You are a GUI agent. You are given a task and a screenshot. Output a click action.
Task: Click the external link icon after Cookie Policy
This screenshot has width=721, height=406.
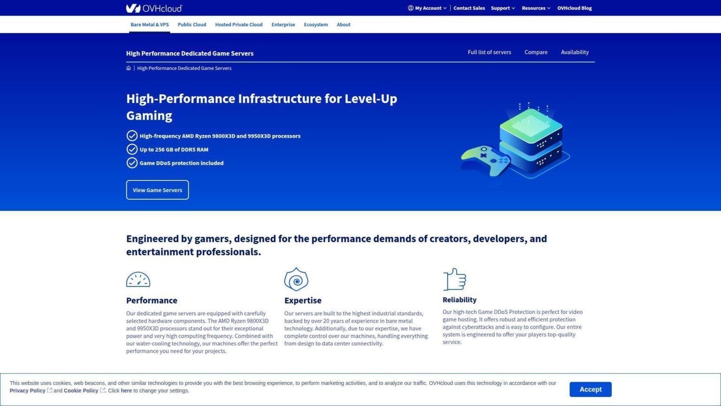coord(103,390)
